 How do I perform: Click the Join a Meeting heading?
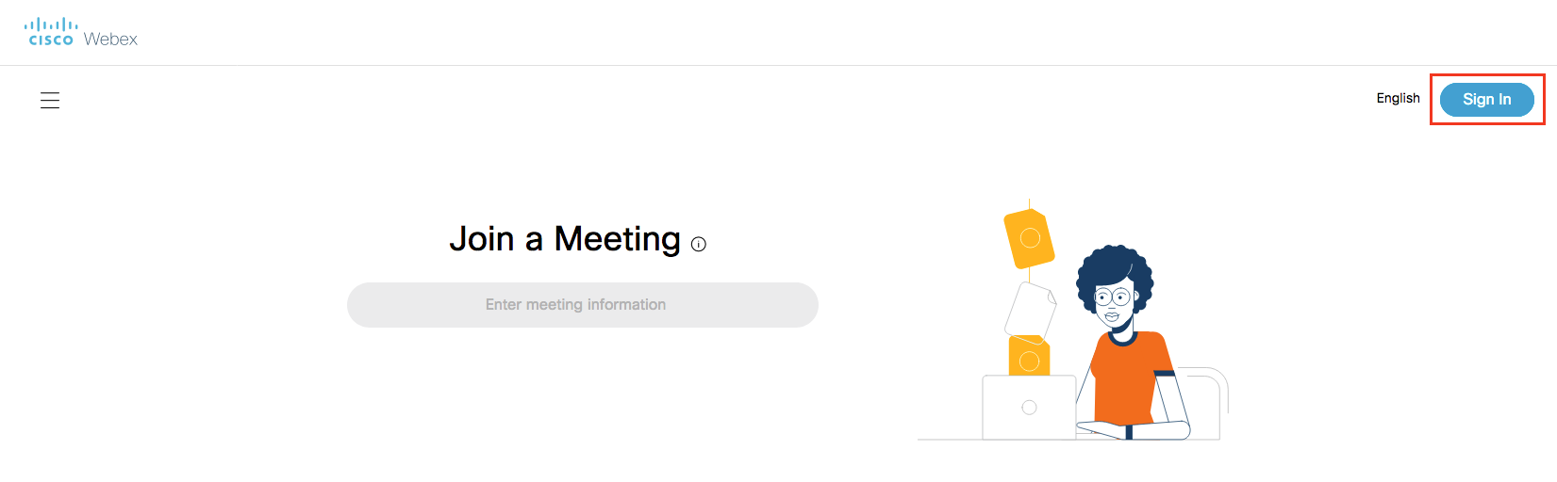(x=564, y=239)
